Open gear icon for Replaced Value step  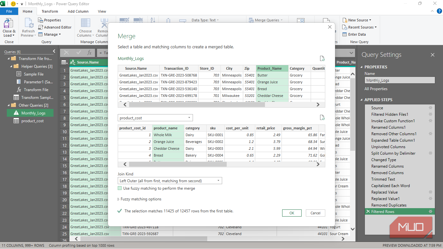pos(430,192)
